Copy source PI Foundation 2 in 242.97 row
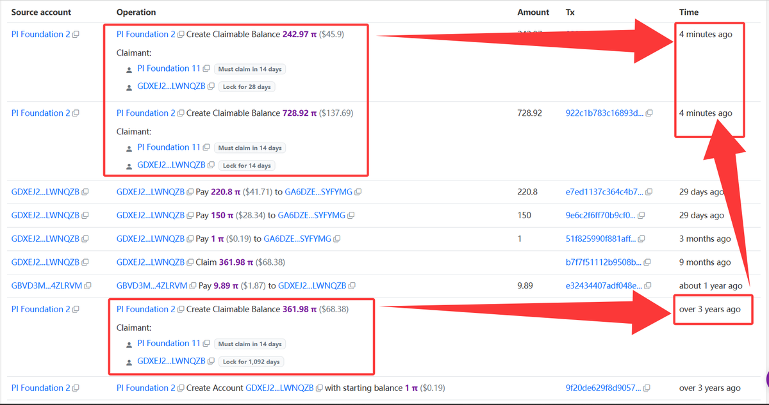 tap(76, 35)
